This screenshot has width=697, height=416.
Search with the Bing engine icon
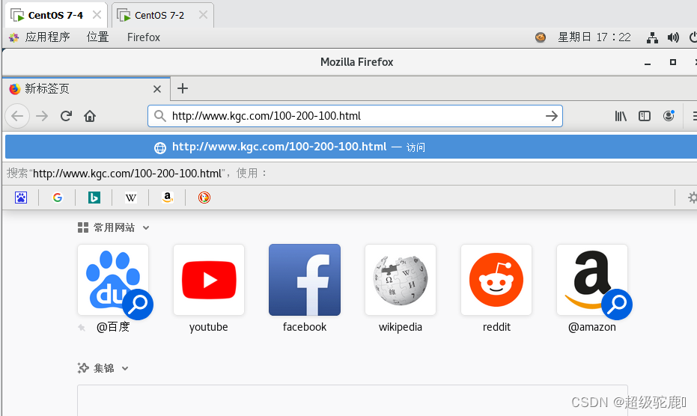[94, 198]
